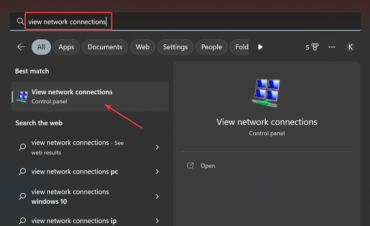
Task: Expand chevron for 'view network connections pc'
Action: pyautogui.click(x=157, y=172)
